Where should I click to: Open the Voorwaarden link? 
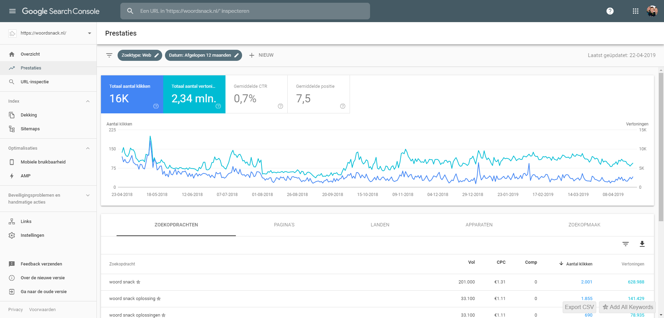click(43, 310)
